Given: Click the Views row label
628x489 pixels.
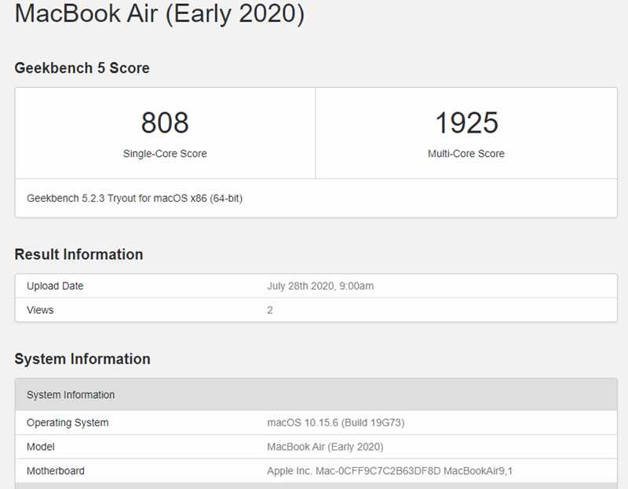Looking at the screenshot, I should tap(40, 310).
